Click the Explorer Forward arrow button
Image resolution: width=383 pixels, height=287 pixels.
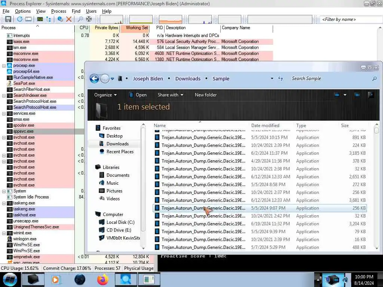point(105,78)
